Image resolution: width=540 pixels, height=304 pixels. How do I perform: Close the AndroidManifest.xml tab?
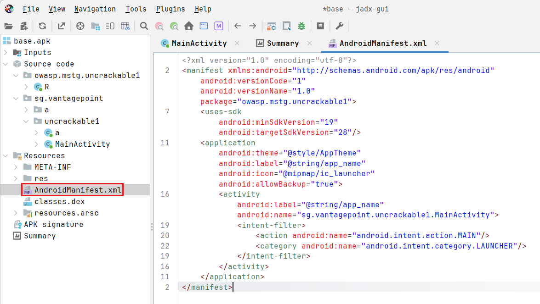tap(437, 43)
